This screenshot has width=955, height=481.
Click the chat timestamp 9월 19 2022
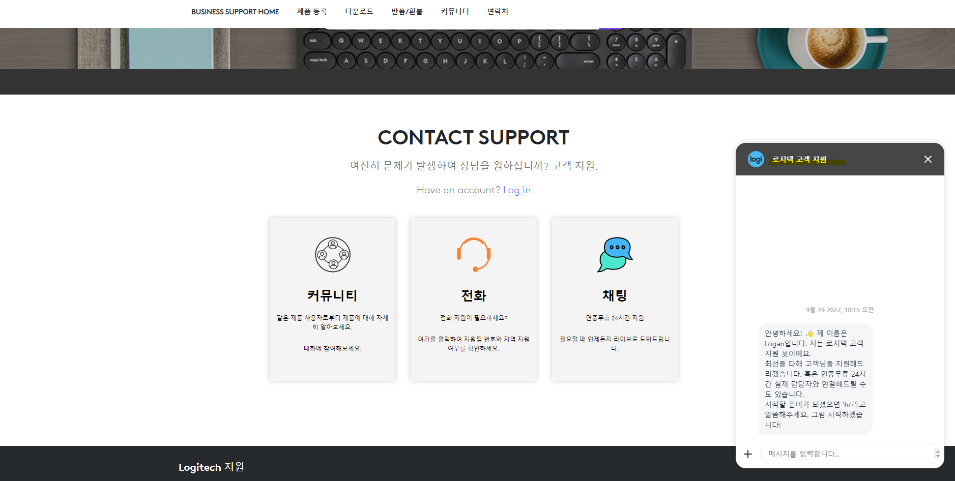pyautogui.click(x=840, y=310)
